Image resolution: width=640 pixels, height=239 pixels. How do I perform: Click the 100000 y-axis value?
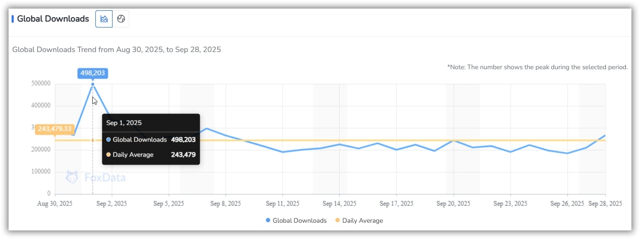point(41,172)
